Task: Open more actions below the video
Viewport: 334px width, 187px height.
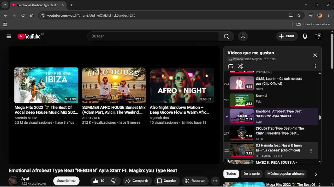Action: pos(215,181)
